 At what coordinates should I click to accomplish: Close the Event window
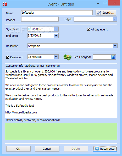tap(114, 3)
